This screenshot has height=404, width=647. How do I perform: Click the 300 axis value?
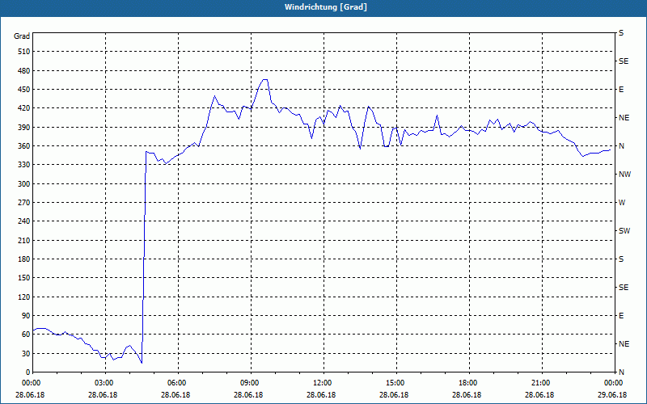tap(24, 184)
